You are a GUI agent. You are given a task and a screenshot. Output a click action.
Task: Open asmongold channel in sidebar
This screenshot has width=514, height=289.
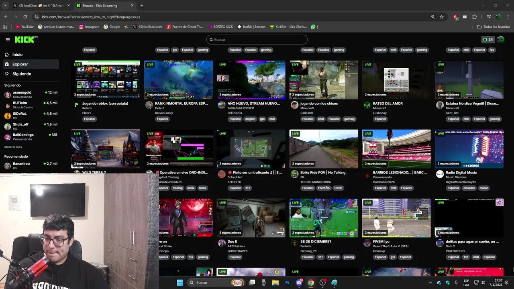(31, 94)
